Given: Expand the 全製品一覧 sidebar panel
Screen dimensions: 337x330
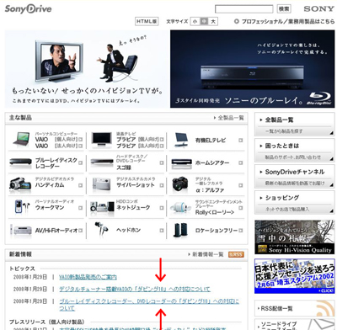Looking at the screenshot, I should tap(295, 125).
